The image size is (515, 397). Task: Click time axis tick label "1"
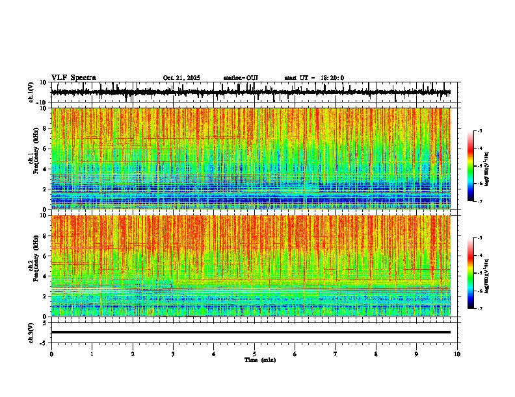(x=92, y=354)
